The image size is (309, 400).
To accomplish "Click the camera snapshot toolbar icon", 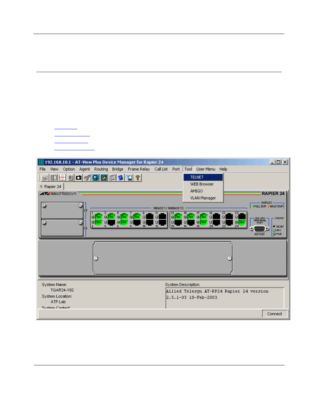I will pos(79,177).
